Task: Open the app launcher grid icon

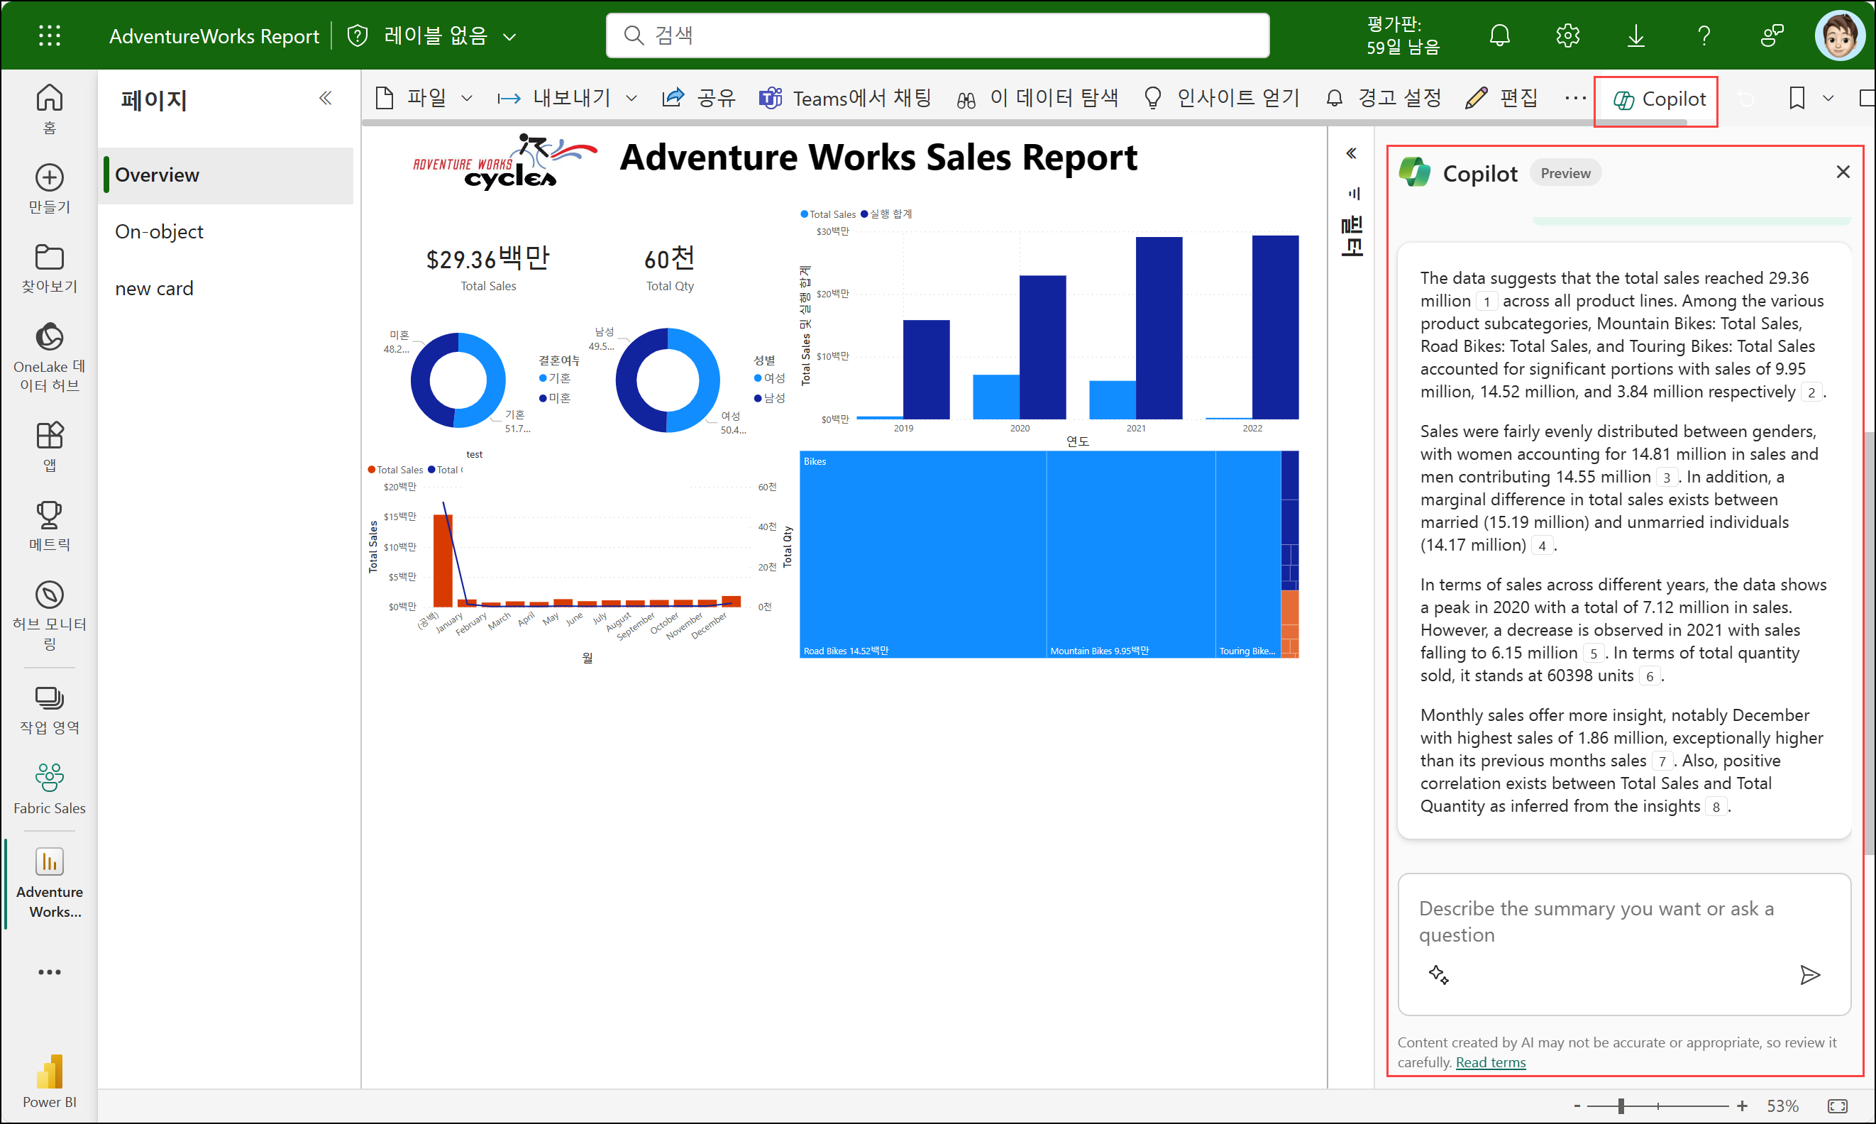Action: (x=49, y=35)
